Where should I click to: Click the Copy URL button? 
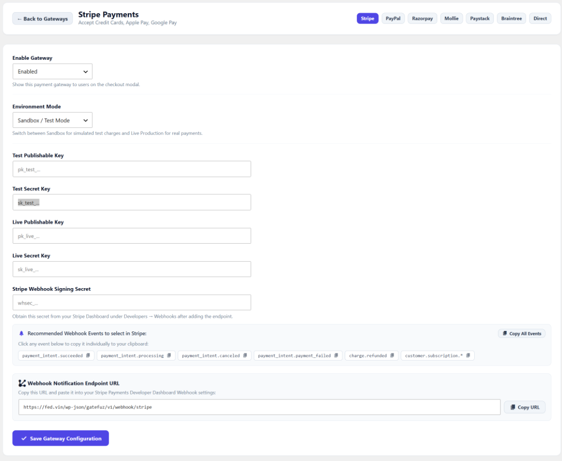524,407
